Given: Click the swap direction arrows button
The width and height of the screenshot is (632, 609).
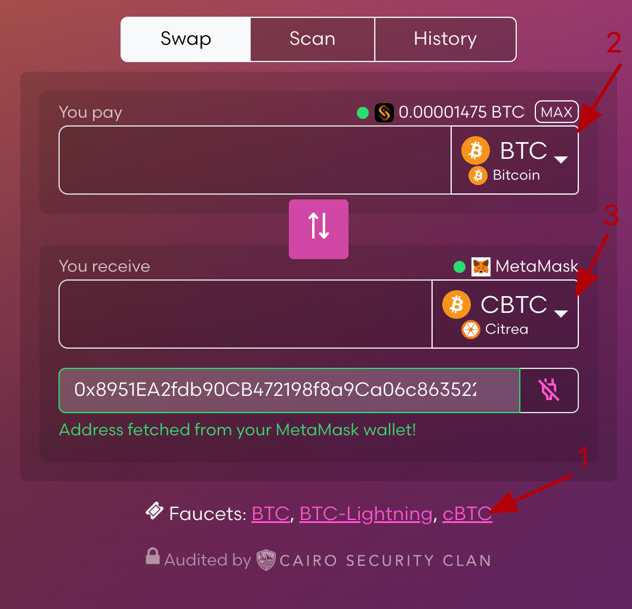Looking at the screenshot, I should pos(319,229).
